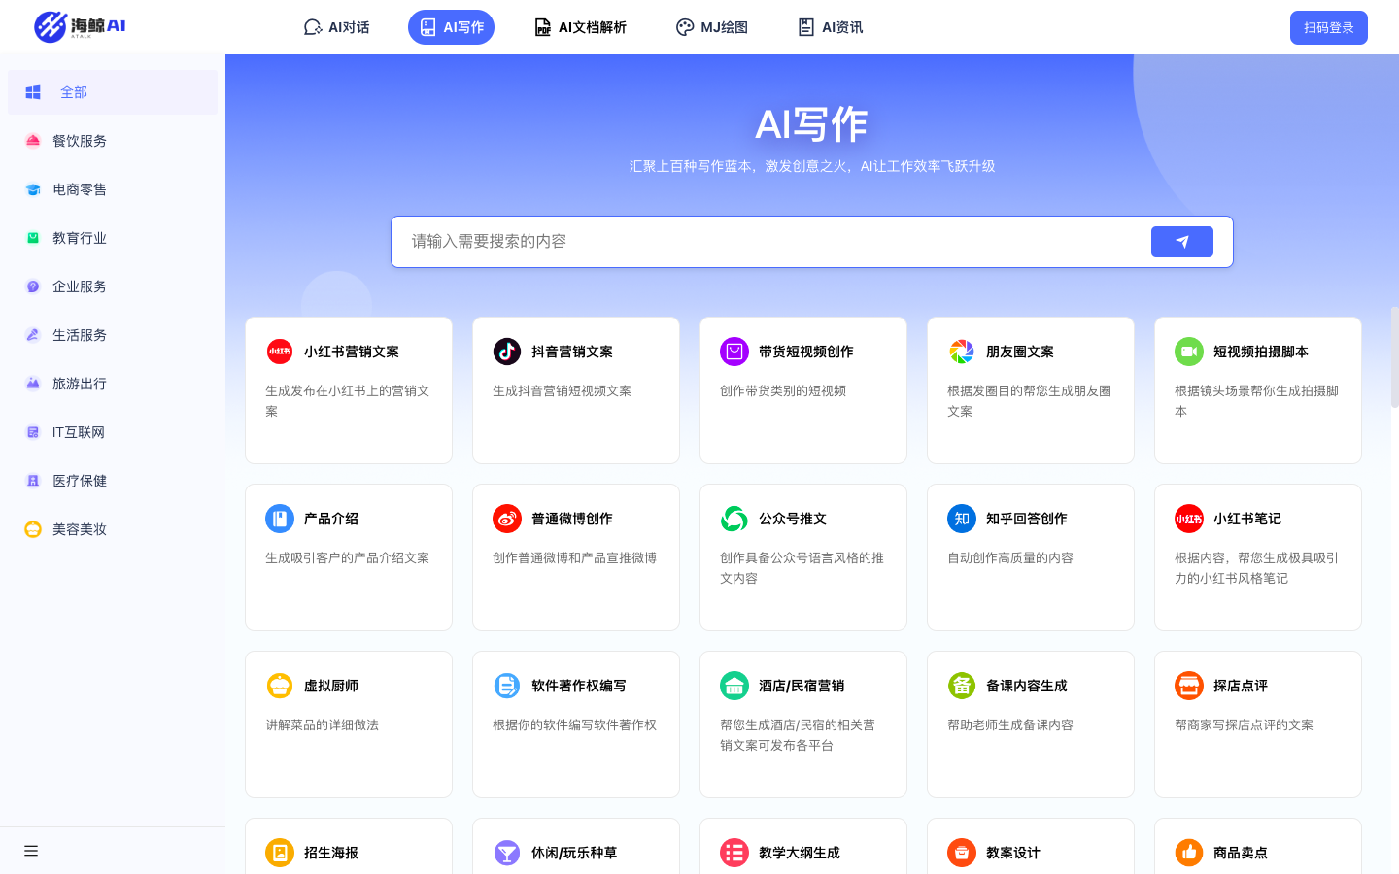
Task: Click the 带货短视频创作 purple icon
Action: (x=734, y=352)
